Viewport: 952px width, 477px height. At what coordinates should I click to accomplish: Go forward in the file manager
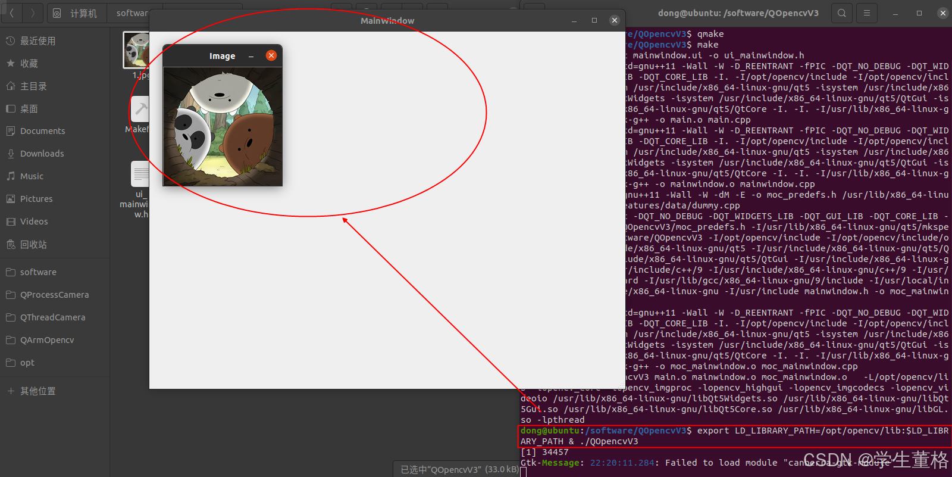33,13
